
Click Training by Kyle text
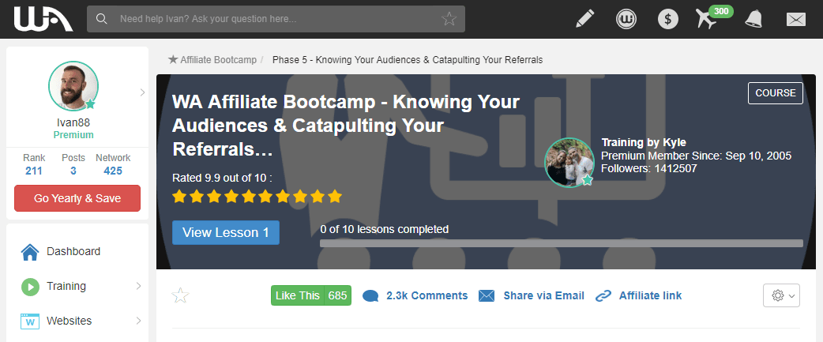pos(644,142)
